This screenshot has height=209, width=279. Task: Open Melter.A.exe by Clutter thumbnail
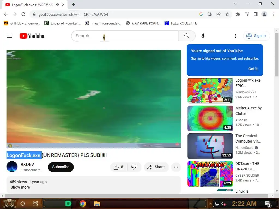click(210, 118)
